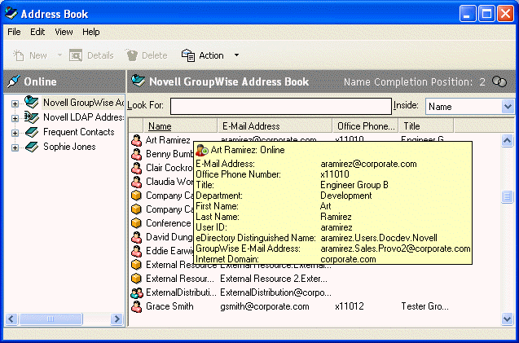Click the contact list scroll down arrow

click(x=507, y=319)
